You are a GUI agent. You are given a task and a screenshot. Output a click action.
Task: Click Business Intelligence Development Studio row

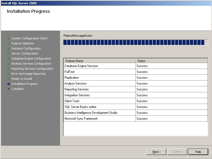(135, 112)
